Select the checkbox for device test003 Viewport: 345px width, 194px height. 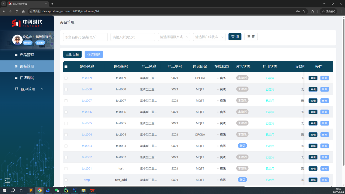66,146
